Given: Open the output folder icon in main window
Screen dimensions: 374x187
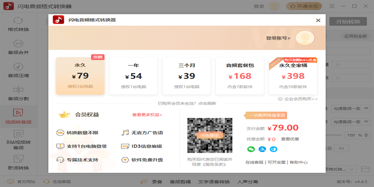Looking at the screenshot, I should (365, 169).
